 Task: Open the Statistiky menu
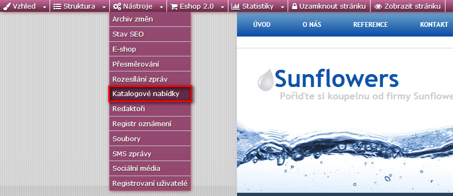(x=258, y=6)
